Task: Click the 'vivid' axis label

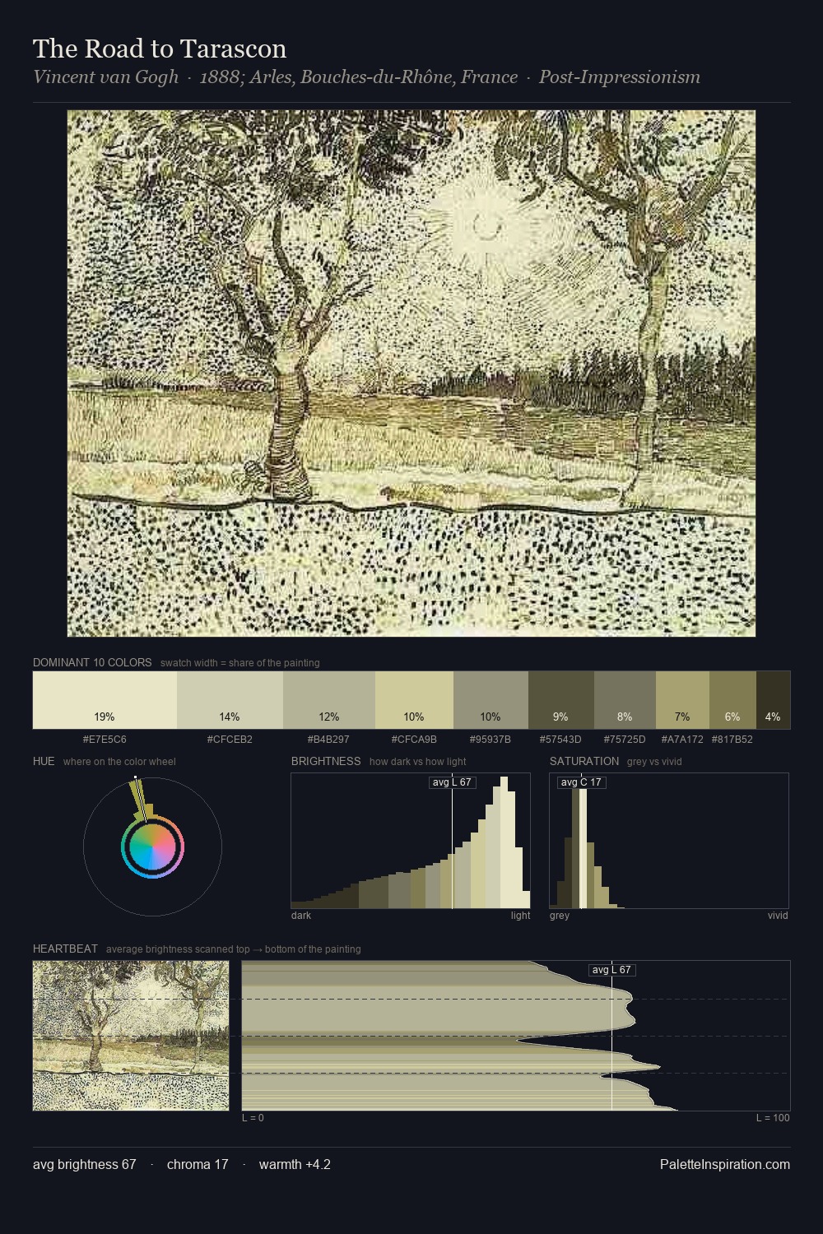Action: [x=778, y=916]
